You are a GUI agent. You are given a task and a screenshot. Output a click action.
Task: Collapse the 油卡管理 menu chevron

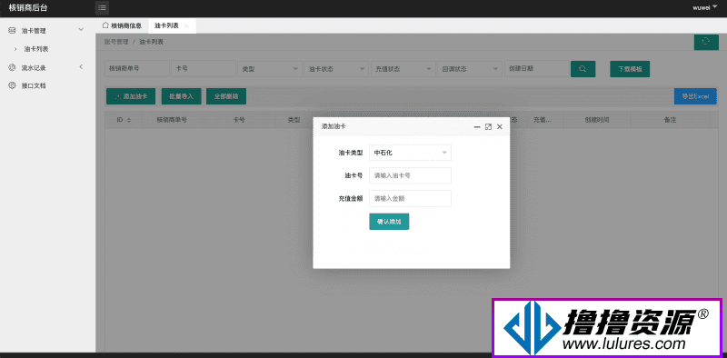81,30
